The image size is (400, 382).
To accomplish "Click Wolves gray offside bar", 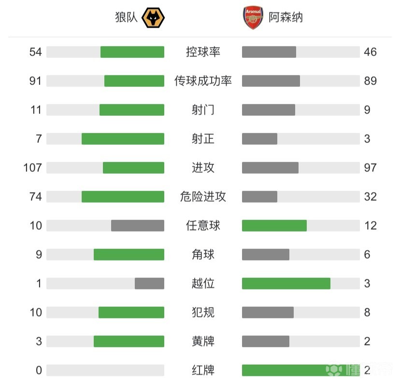I will 149,284.
